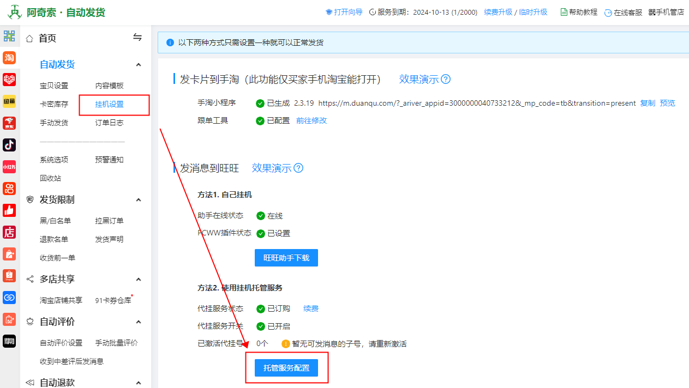Screen dimensions: 689x388
Task: Collapse the 多店共享 menu section
Action: pos(139,280)
